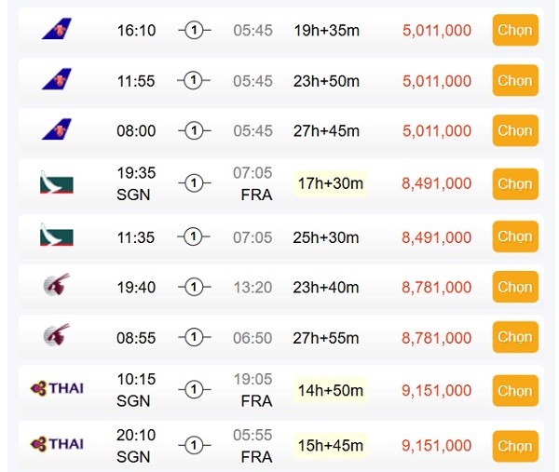Click the Cathay Pacific logo on the 19:35 flight
Viewport: 559px width, 472px height.
(x=56, y=182)
